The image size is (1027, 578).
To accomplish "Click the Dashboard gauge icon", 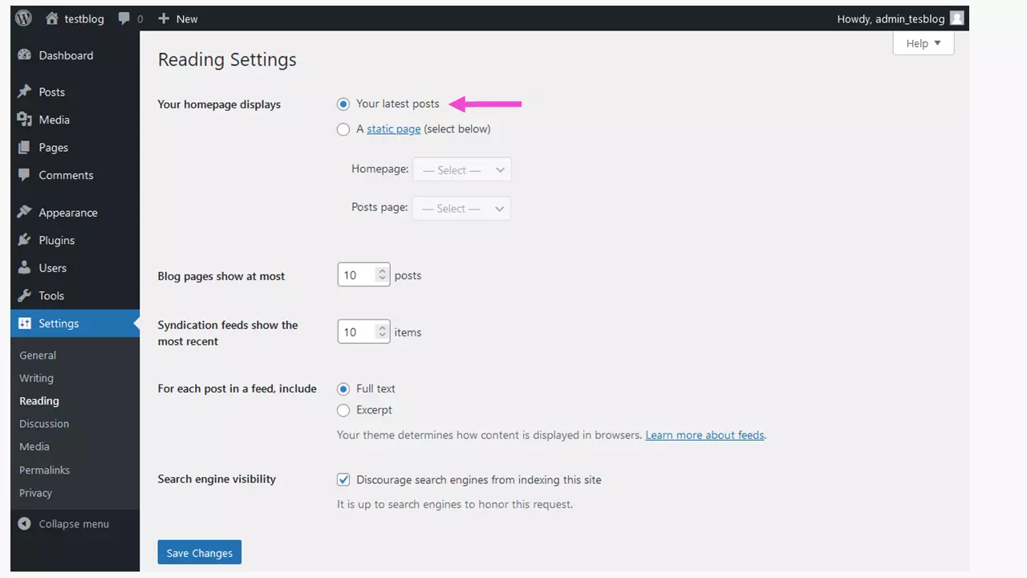I will [25, 55].
